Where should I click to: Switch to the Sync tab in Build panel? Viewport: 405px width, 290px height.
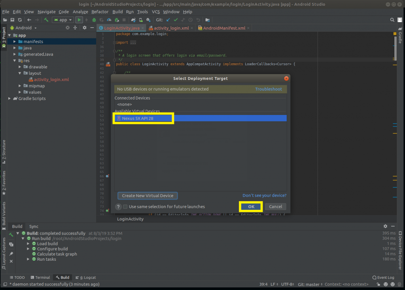pyautogui.click(x=34, y=226)
